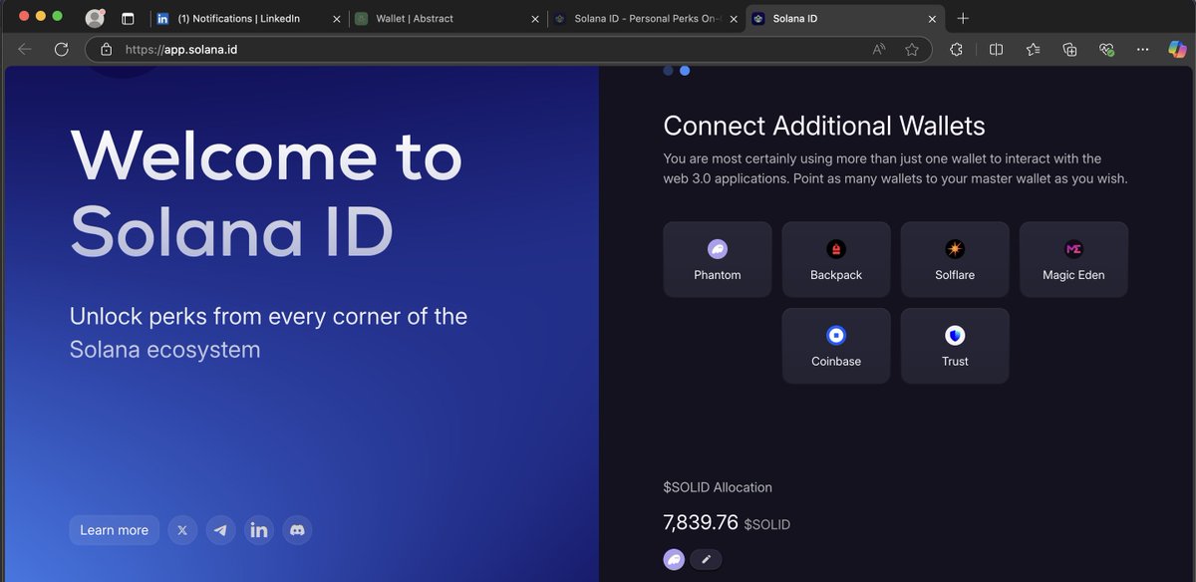This screenshot has width=1196, height=582.
Task: Open the browser profile avatar
Action: 95,18
